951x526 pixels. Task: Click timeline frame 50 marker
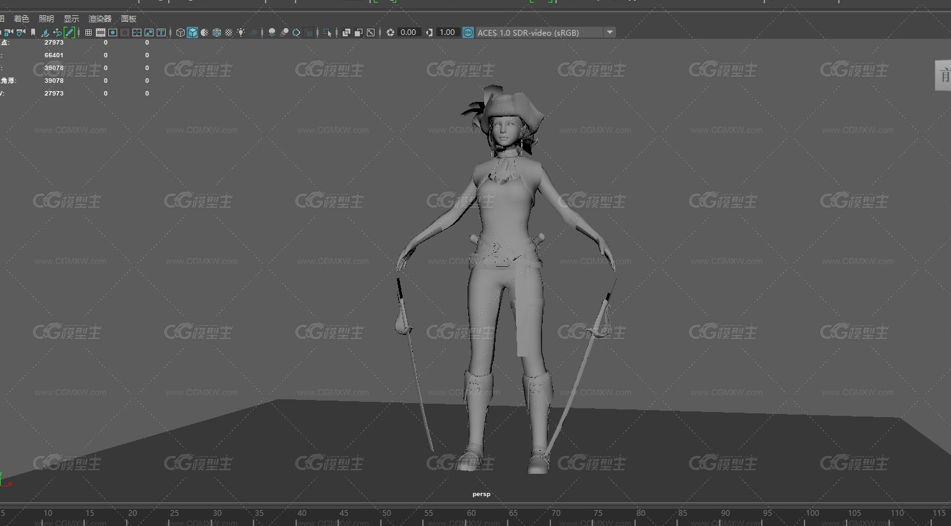point(387,513)
